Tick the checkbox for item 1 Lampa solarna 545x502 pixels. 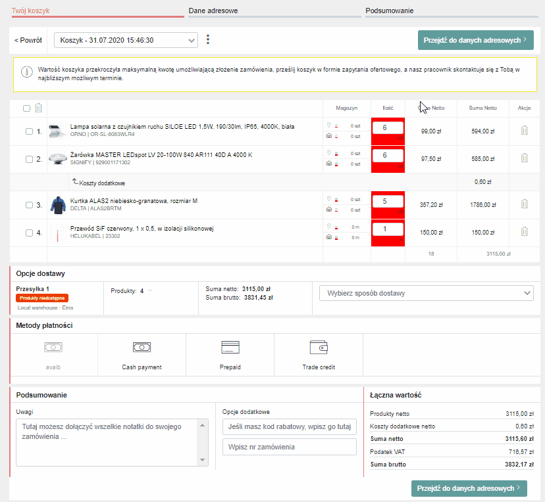click(x=29, y=131)
